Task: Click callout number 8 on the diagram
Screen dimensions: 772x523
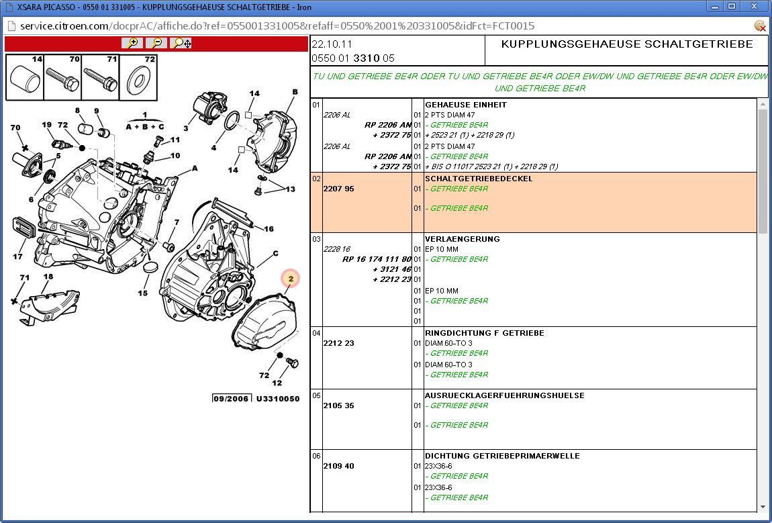Action: [x=77, y=110]
